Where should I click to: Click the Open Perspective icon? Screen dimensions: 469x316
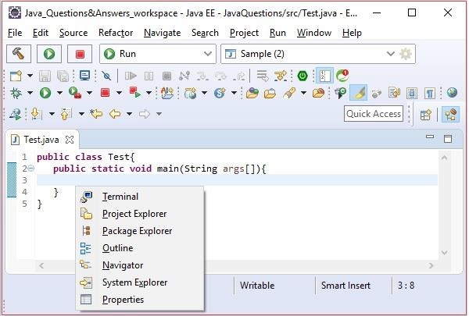426,114
